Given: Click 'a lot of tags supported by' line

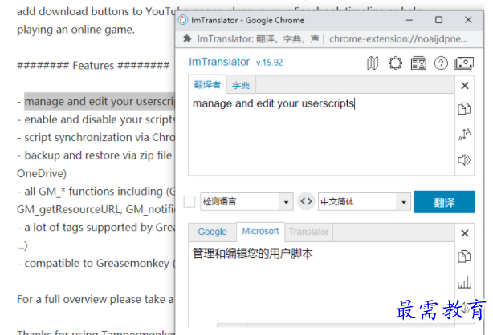Looking at the screenshot, I should tap(100, 227).
